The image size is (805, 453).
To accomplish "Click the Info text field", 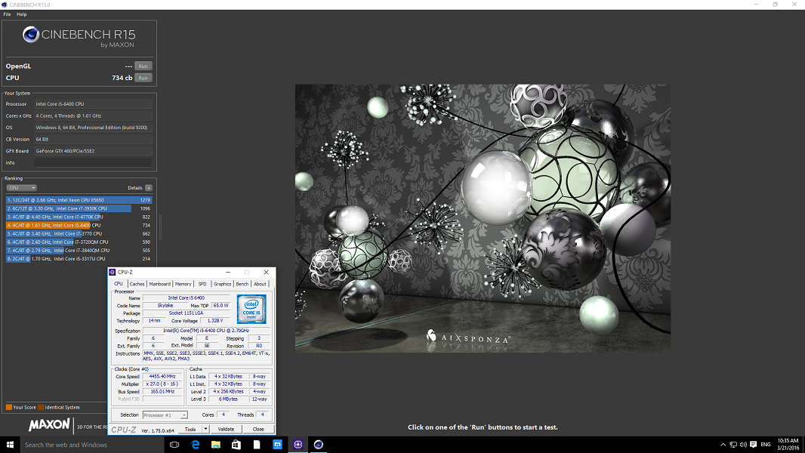I will point(92,162).
